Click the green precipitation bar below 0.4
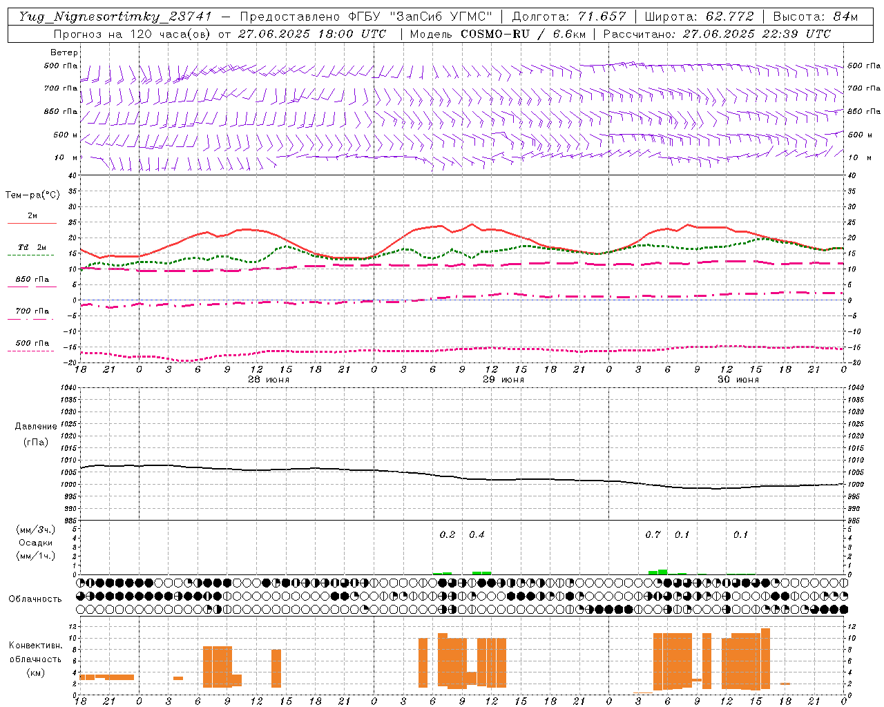Viewport: 884px width, 707px height. 481,573
